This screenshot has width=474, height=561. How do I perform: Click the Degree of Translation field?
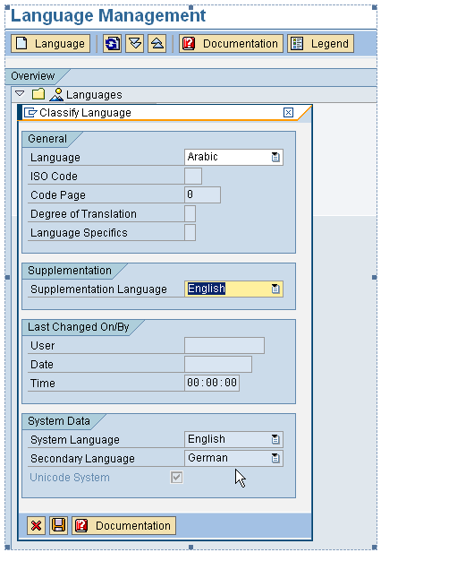coord(190,213)
